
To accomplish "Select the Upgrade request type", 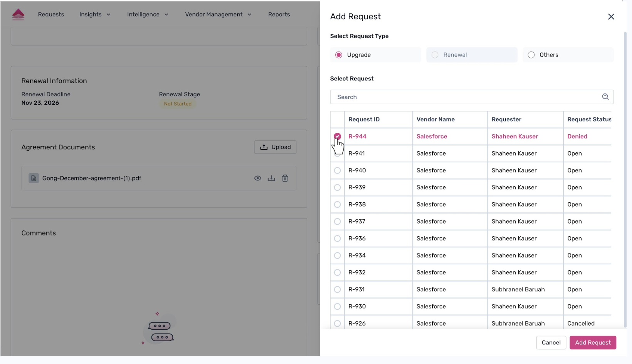I will click(339, 55).
